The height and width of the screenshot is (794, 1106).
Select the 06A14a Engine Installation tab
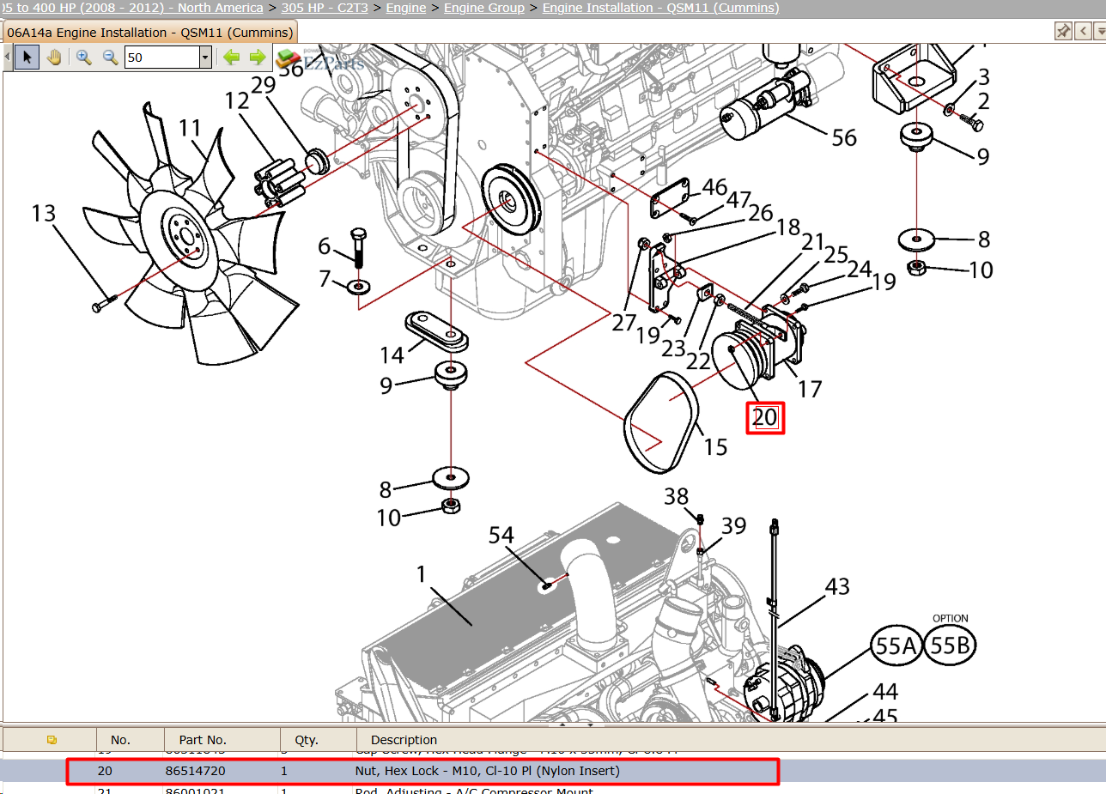click(150, 33)
